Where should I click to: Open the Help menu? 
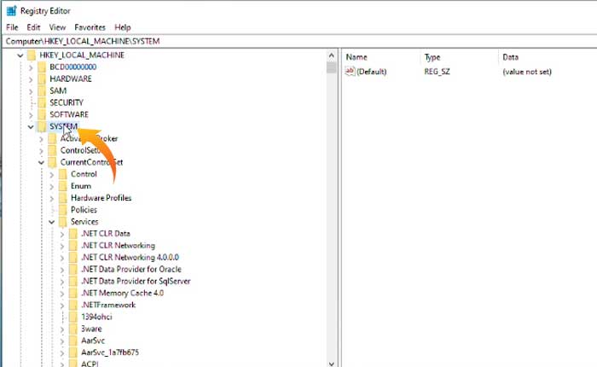[x=123, y=27]
